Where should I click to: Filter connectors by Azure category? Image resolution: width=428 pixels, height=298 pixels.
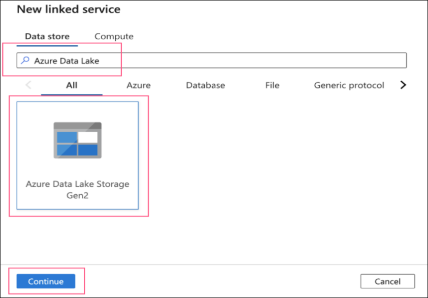point(138,85)
